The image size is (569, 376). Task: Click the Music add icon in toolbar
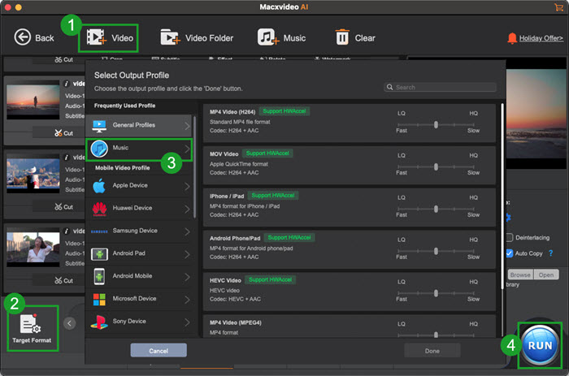coord(268,37)
